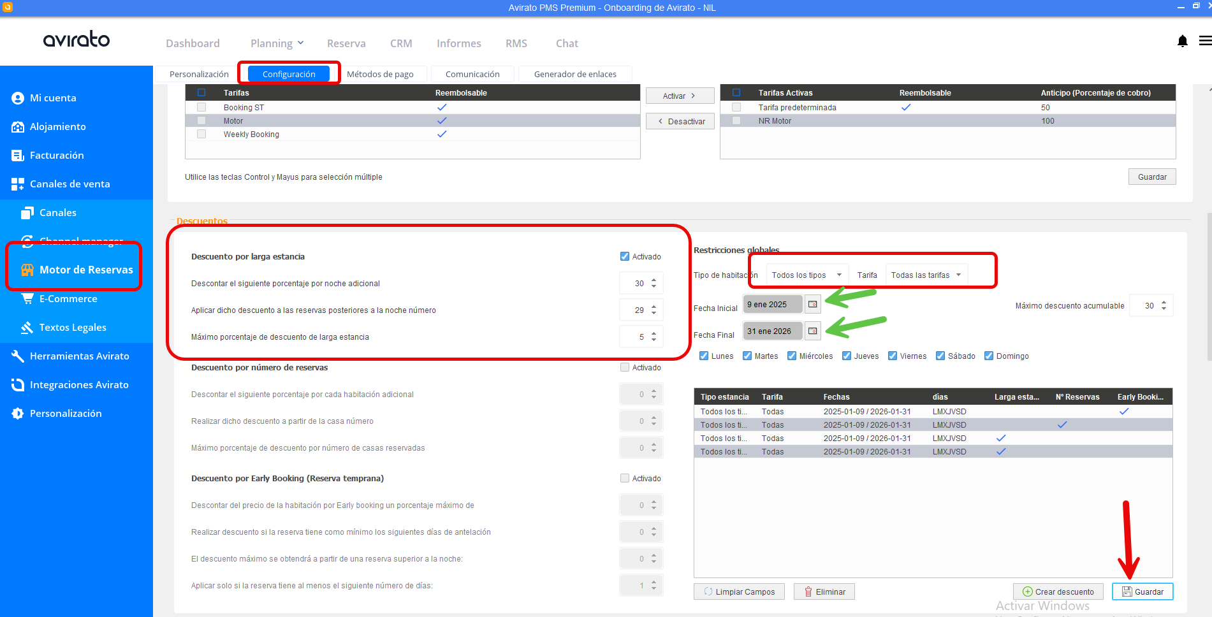
Task: Click the Fecha Final date field
Action: [772, 331]
